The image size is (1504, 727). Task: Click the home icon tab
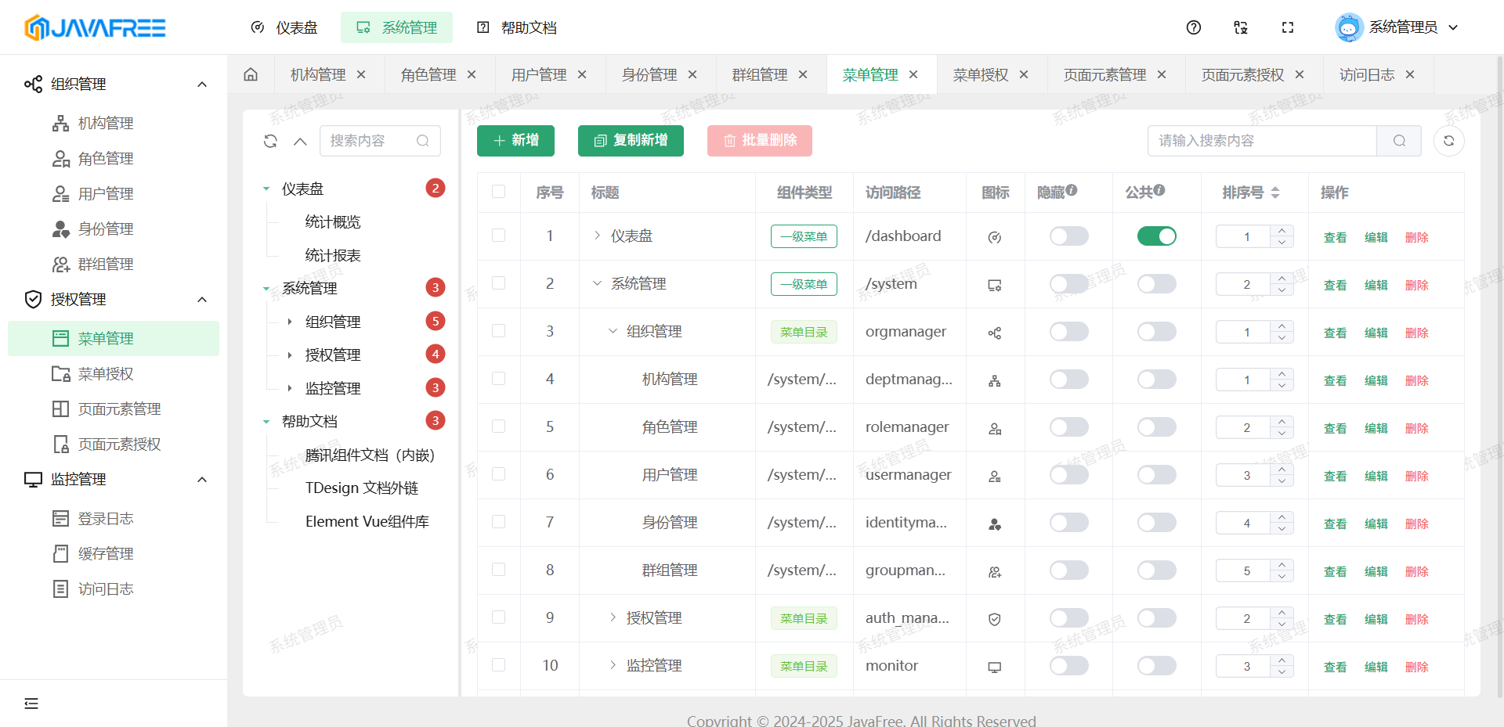coord(251,74)
